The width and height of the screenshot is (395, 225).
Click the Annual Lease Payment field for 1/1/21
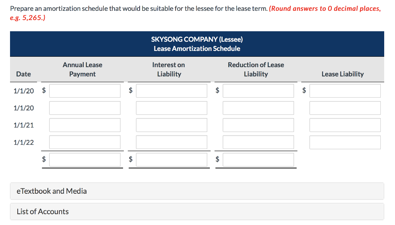[x=84, y=125]
